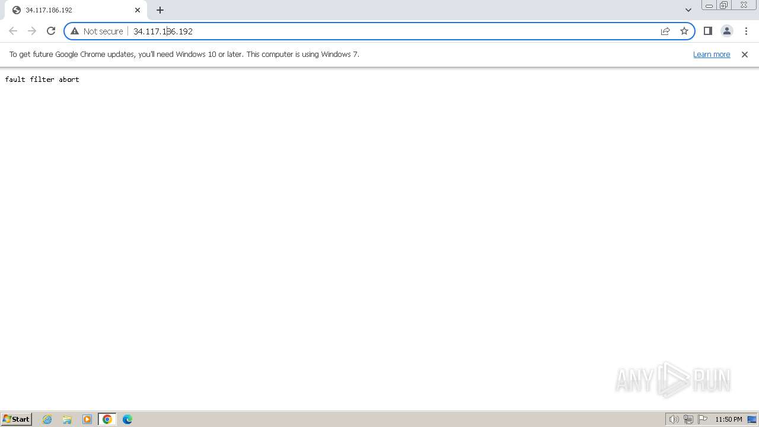Open the network icon in system tray
759x427 pixels.
(688, 419)
